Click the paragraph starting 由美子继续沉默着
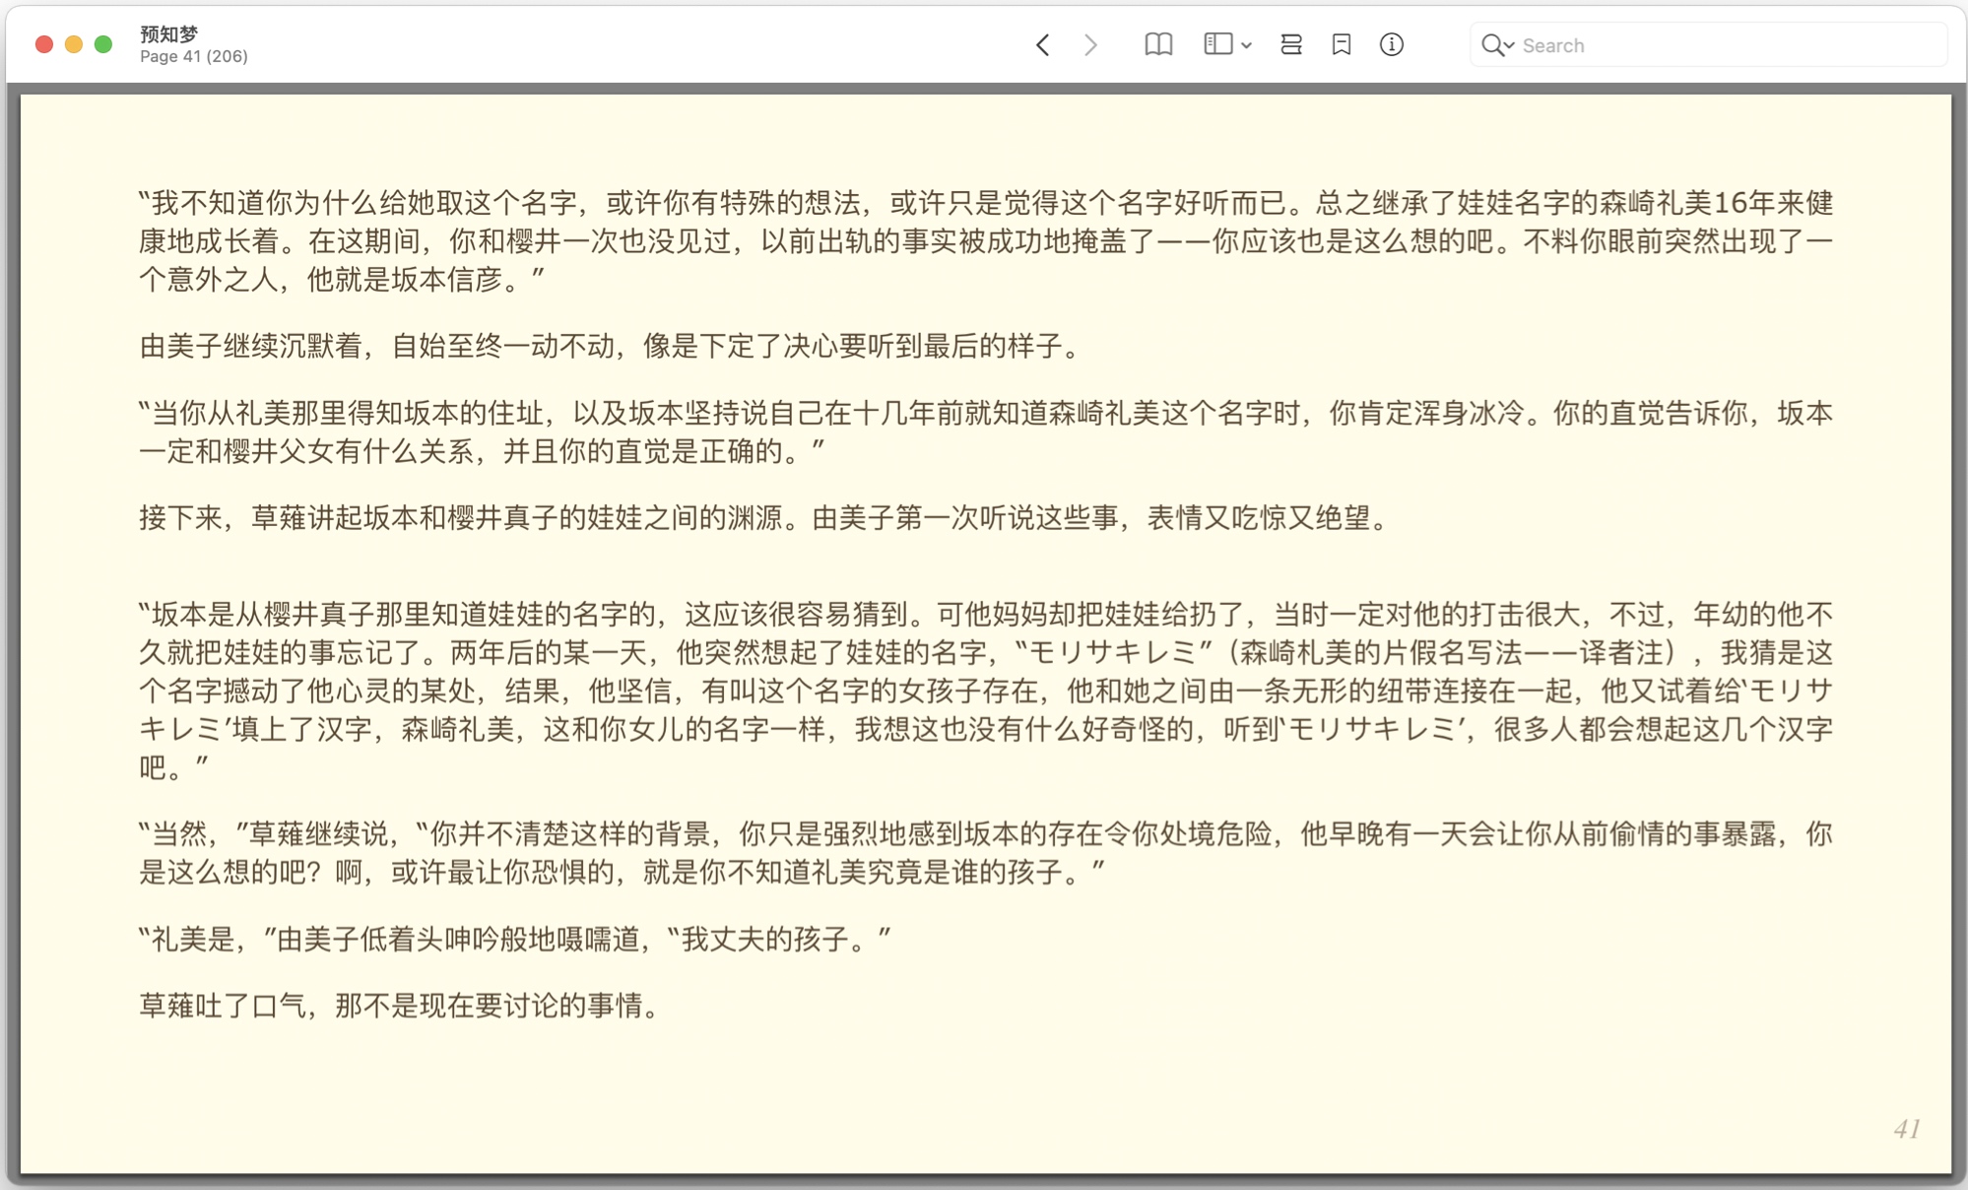 [613, 346]
